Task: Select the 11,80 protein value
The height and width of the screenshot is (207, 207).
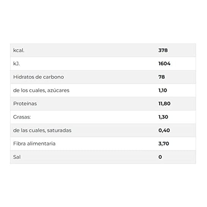Action: 165,103
